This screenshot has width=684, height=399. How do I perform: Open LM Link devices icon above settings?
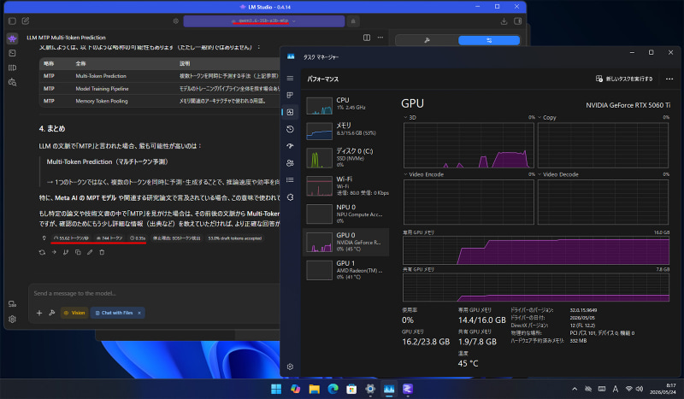(x=12, y=304)
